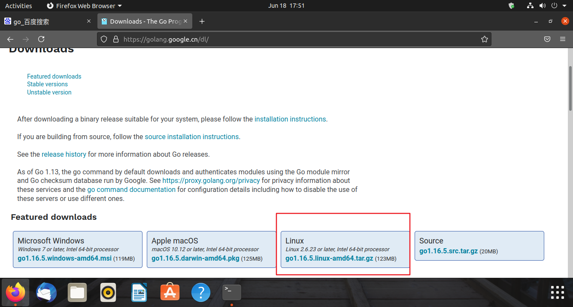Download go1.16.5.darwin-amd64.pkg
573x307 pixels.
coord(196,258)
